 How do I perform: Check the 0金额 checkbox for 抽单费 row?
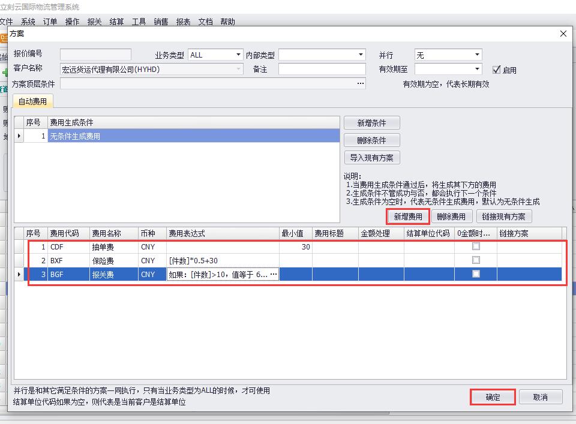tap(476, 246)
